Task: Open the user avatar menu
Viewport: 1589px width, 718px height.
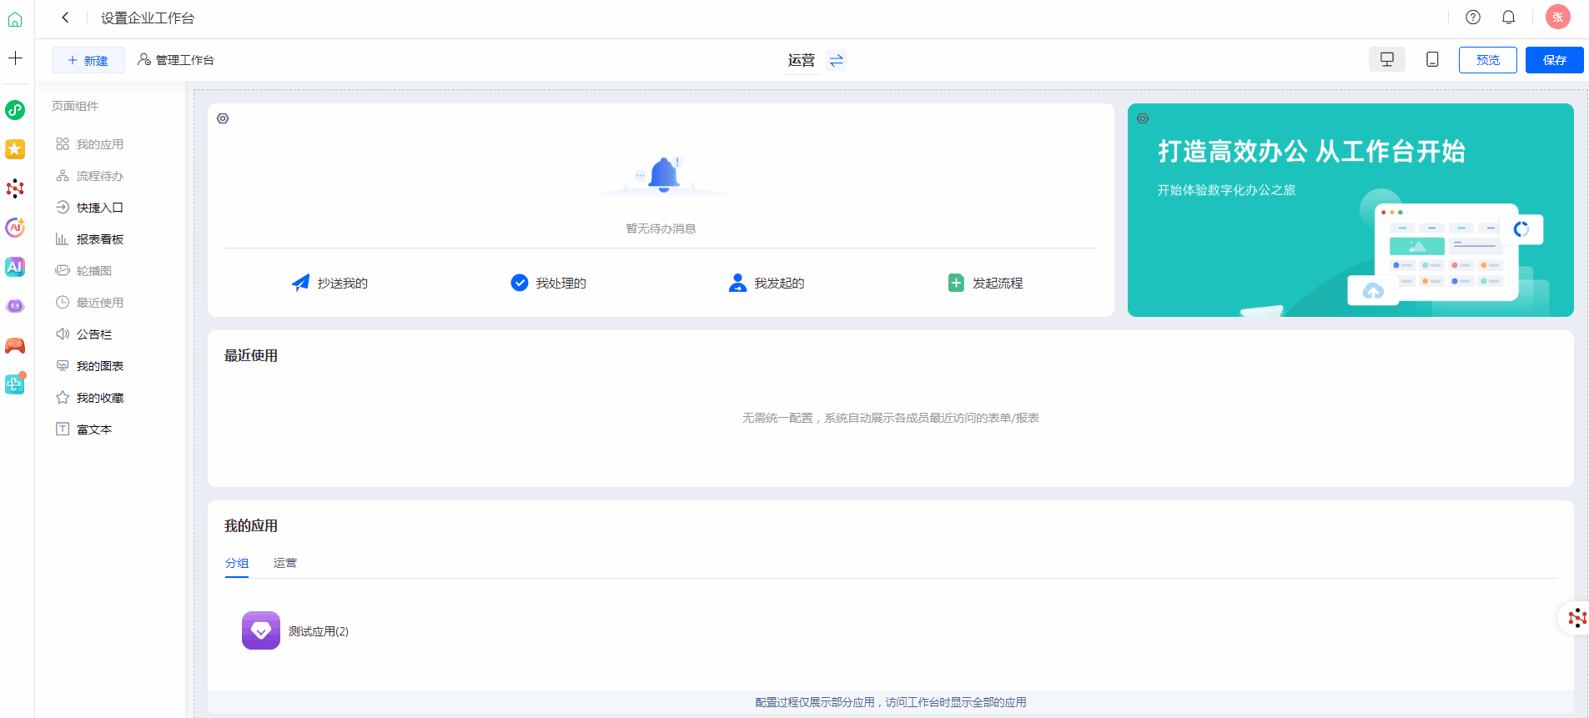Action: pos(1557,17)
